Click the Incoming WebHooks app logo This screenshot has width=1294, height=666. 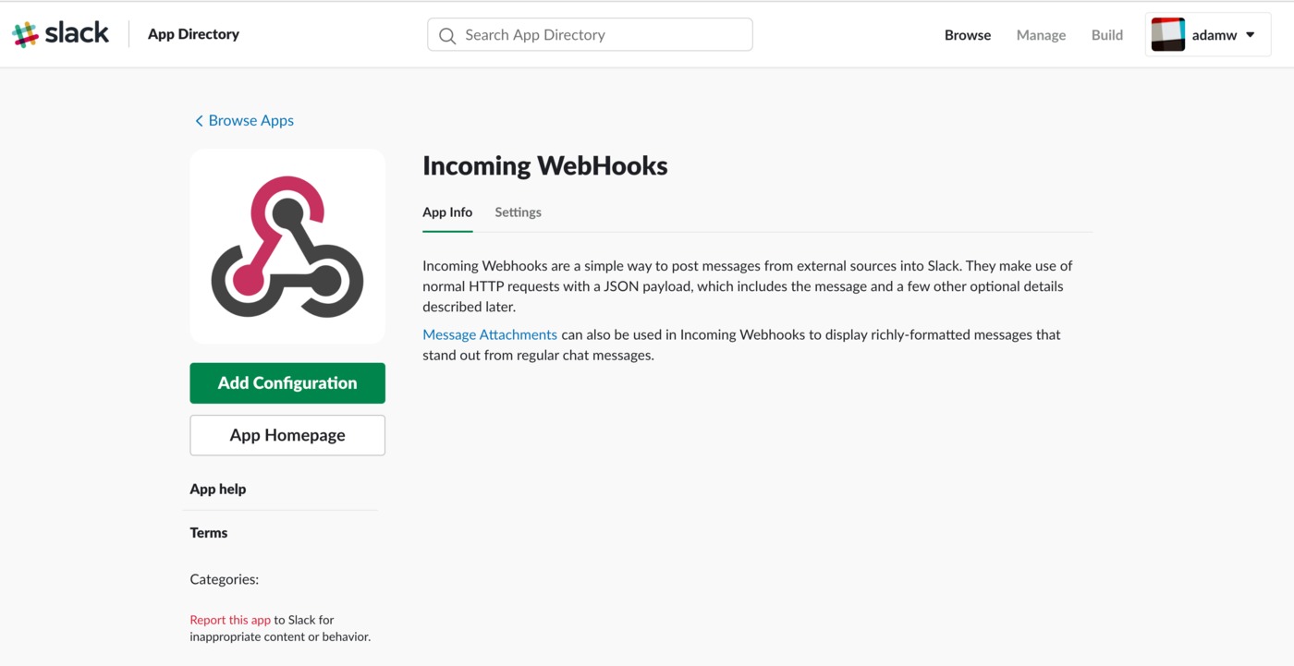pyautogui.click(x=287, y=247)
